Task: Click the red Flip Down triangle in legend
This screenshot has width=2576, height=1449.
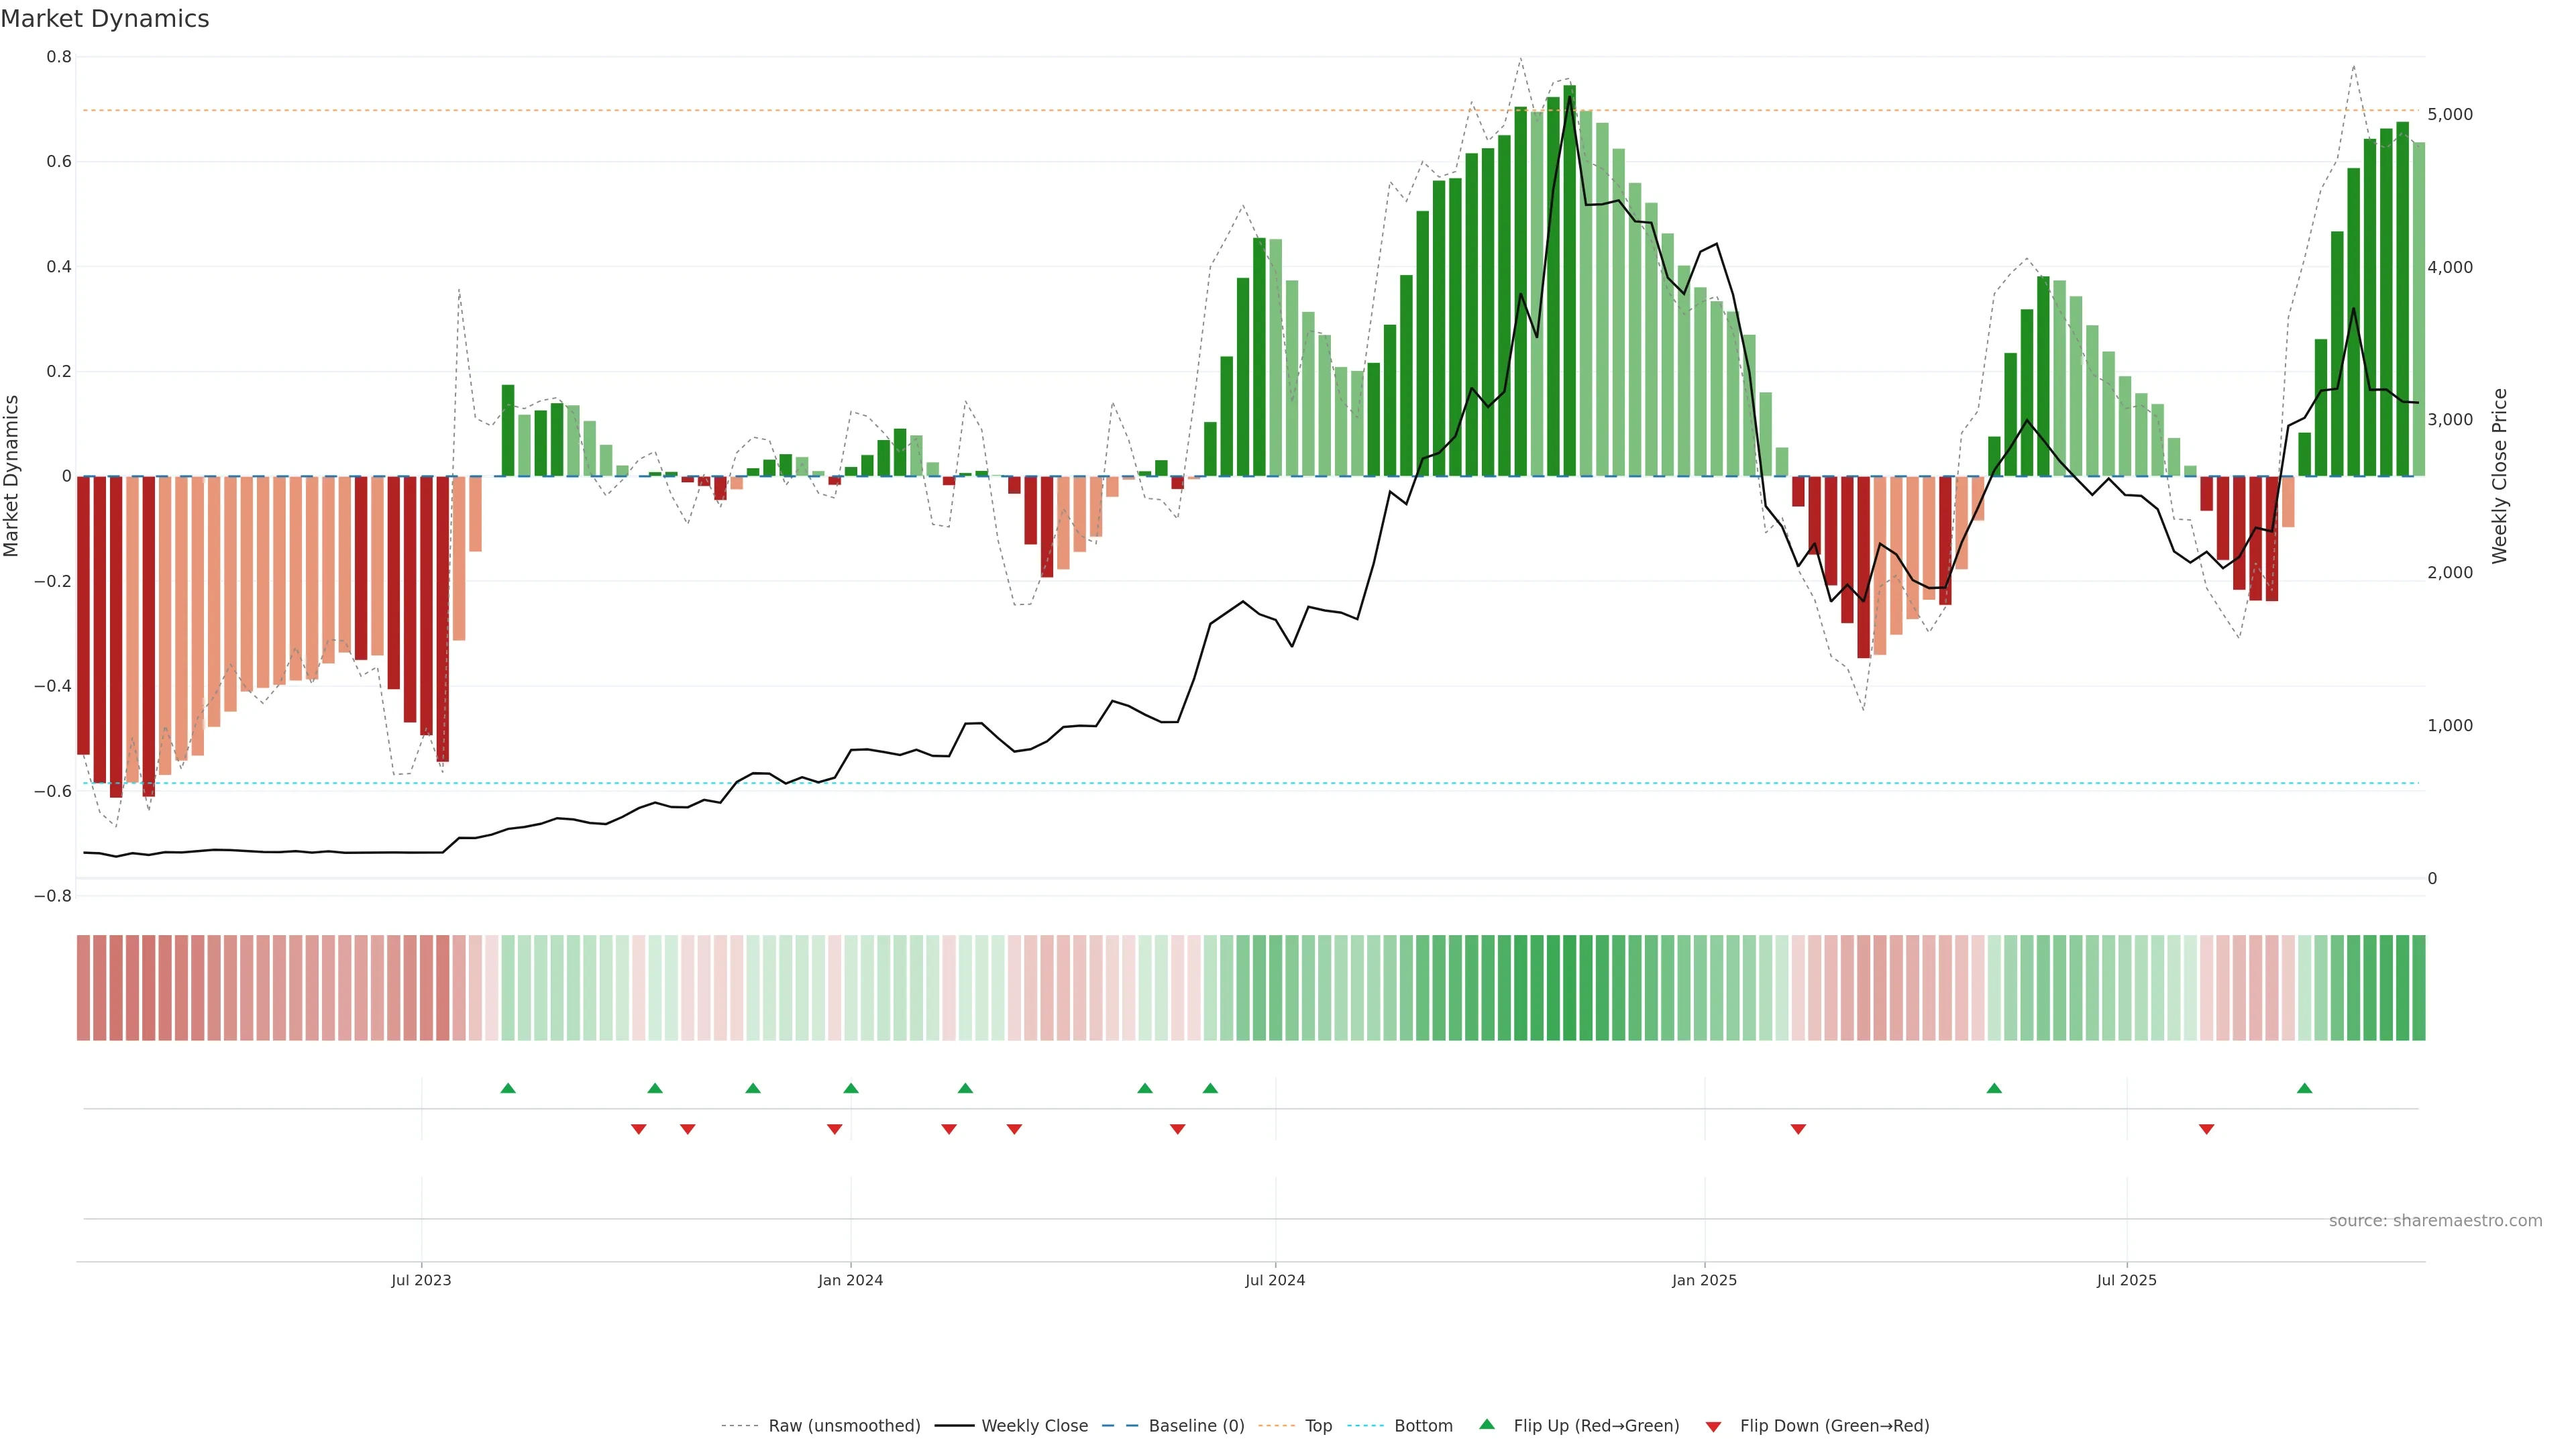Action: pyautogui.click(x=1713, y=1427)
